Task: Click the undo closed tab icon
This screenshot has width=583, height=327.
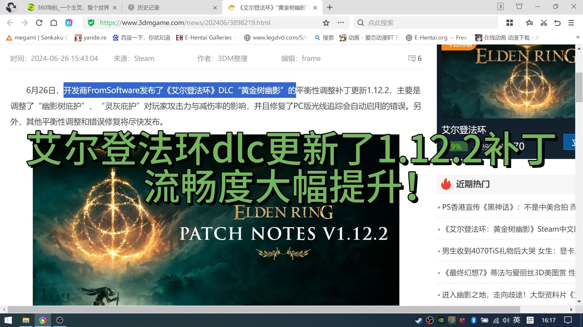Action: (557, 23)
